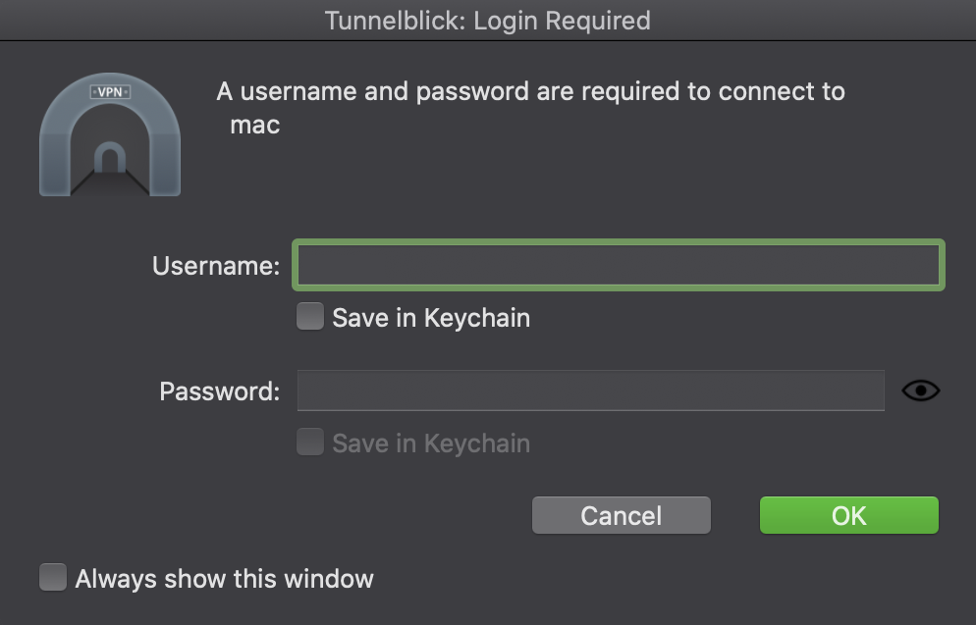This screenshot has height=625, width=976.
Task: Click the configuration name mac
Action: click(x=255, y=126)
